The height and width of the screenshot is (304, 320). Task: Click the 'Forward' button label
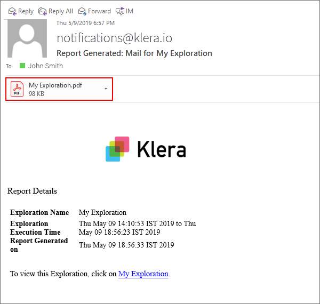pos(99,11)
